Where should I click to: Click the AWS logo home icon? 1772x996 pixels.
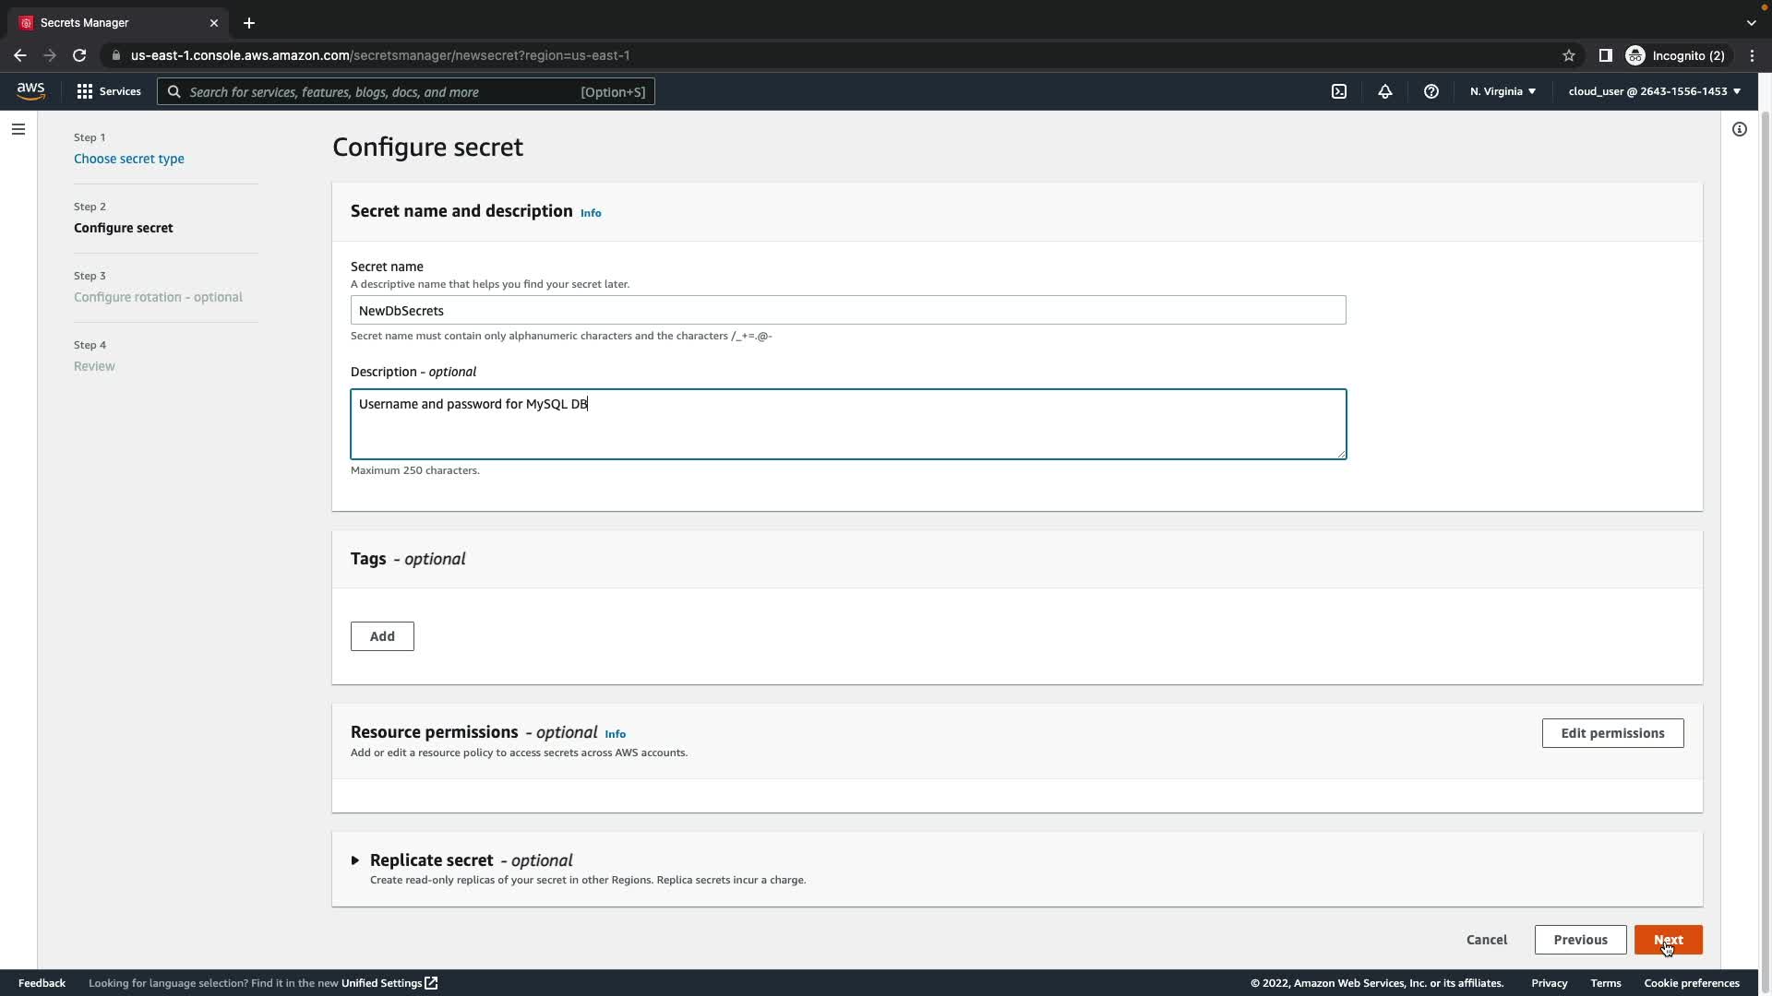pos(30,90)
